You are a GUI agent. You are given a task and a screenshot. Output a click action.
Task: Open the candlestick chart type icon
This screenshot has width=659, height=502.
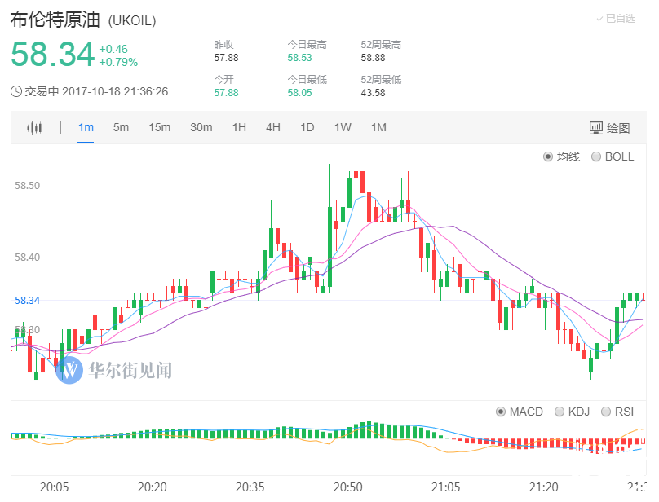tap(34, 128)
